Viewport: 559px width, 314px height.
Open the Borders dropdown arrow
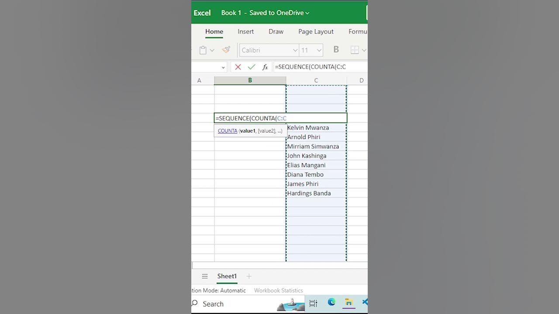click(364, 50)
